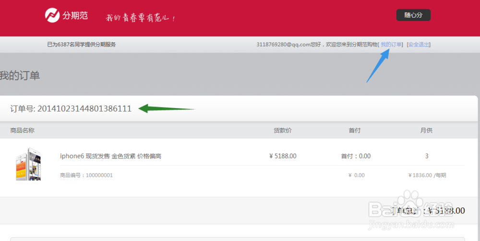Click the ¥1836.00 /每期 installment value
480x241 pixels.
click(427, 175)
